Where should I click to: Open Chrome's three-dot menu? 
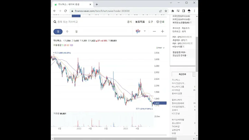click(194, 11)
